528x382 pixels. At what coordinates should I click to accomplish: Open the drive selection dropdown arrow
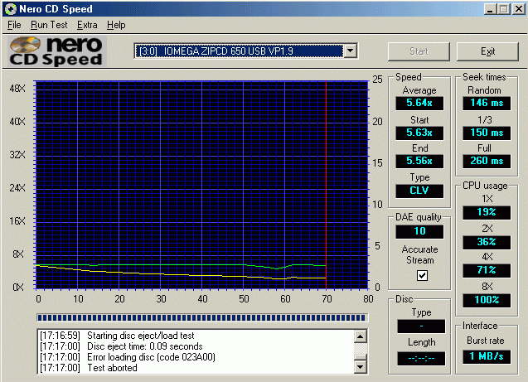(350, 51)
